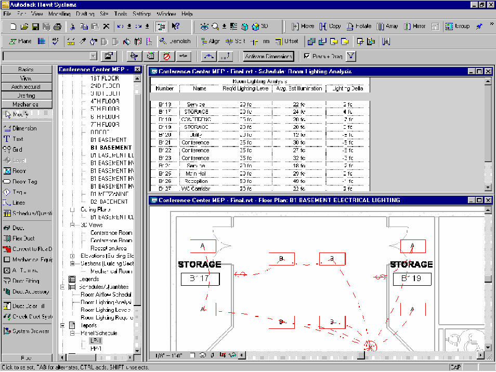Click the Align tool
The height and width of the screenshot is (372, 496).
pos(211,42)
